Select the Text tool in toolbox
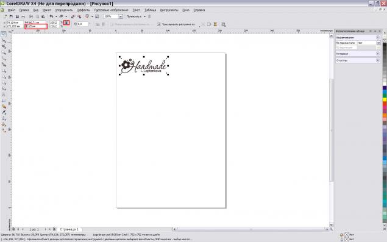 [4, 94]
